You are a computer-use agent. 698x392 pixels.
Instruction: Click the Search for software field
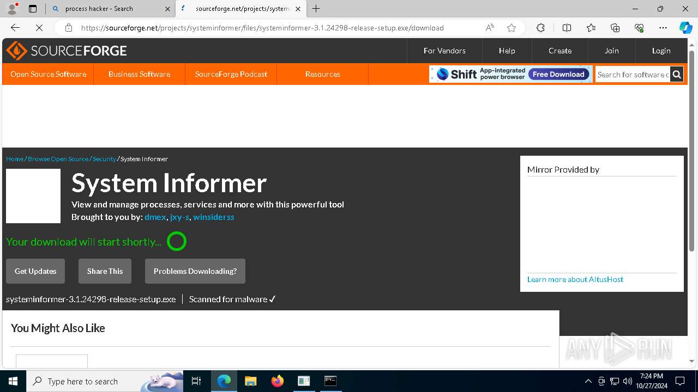(633, 75)
